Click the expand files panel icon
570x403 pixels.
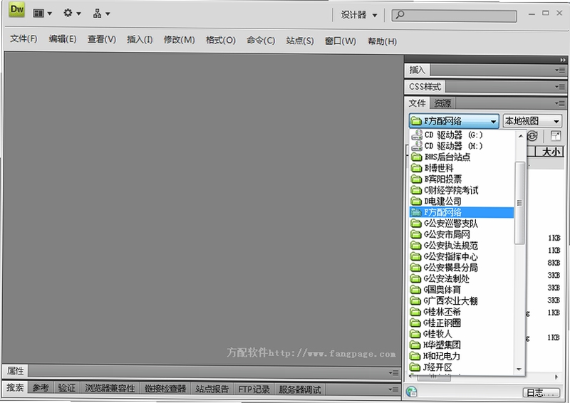point(556,136)
